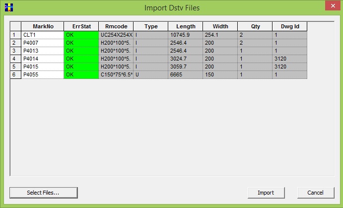
Task: Click the Dwg Id column header
Action: pos(289,26)
